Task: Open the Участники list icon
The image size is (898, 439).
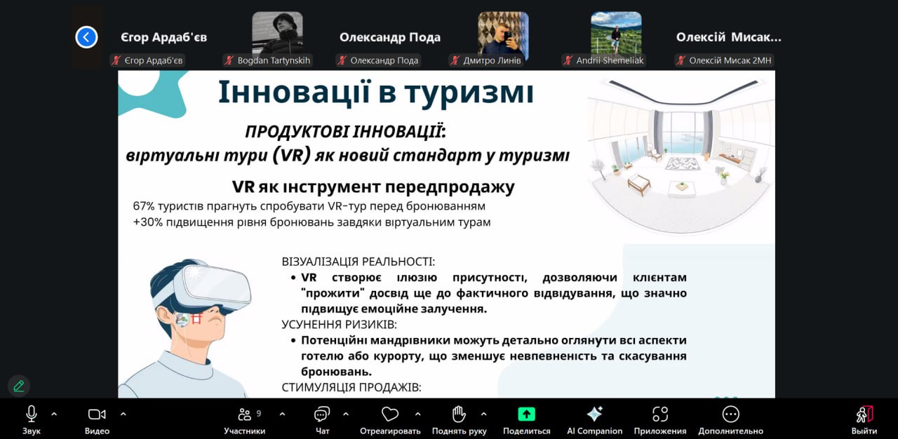Action: [245, 414]
